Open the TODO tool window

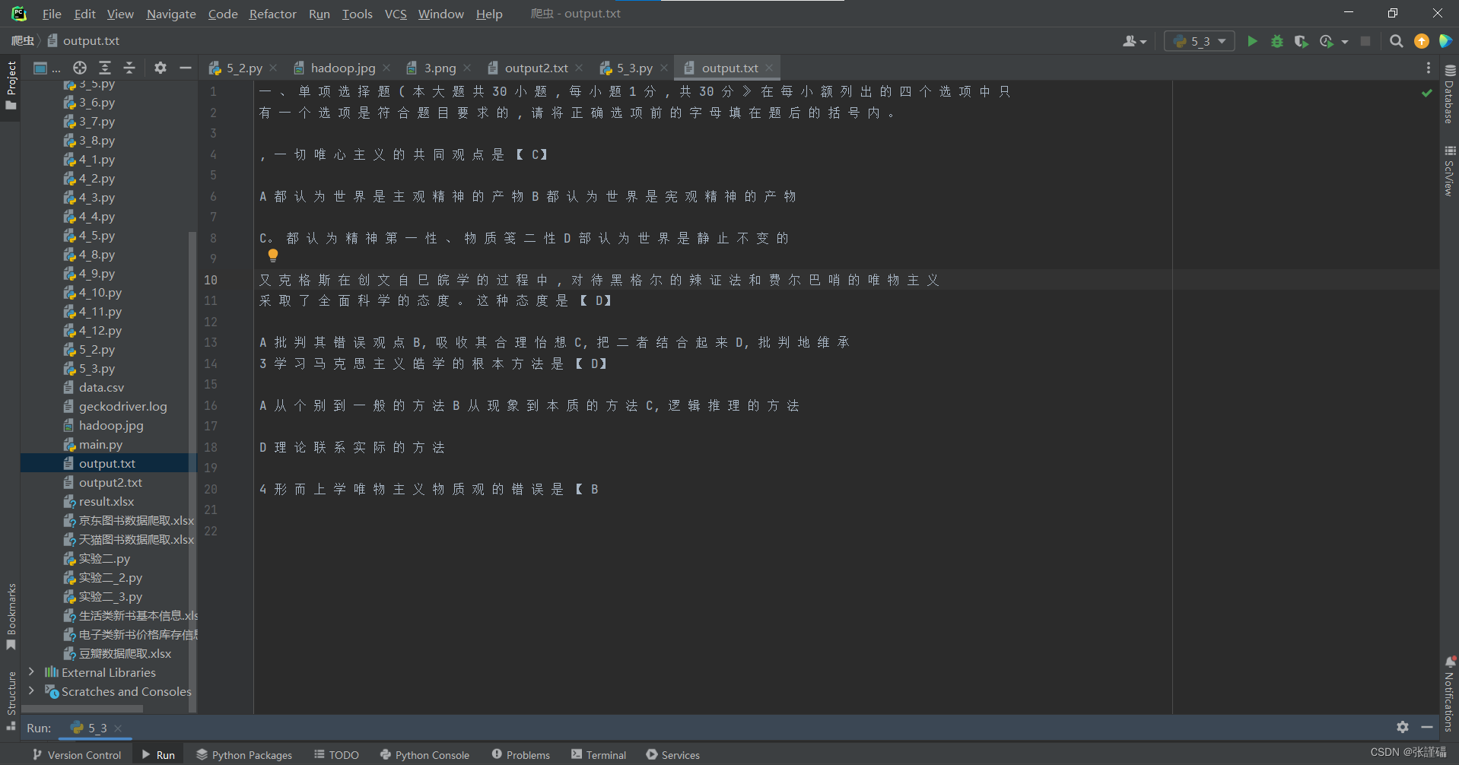click(337, 754)
